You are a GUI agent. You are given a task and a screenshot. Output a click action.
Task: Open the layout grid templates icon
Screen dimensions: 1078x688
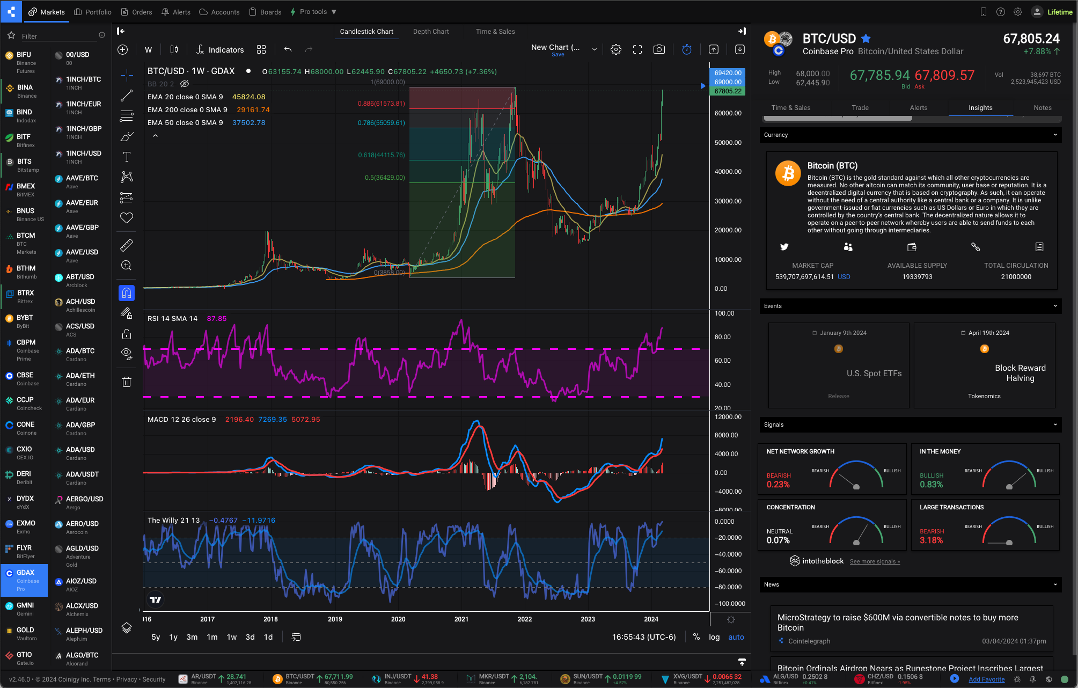point(261,49)
